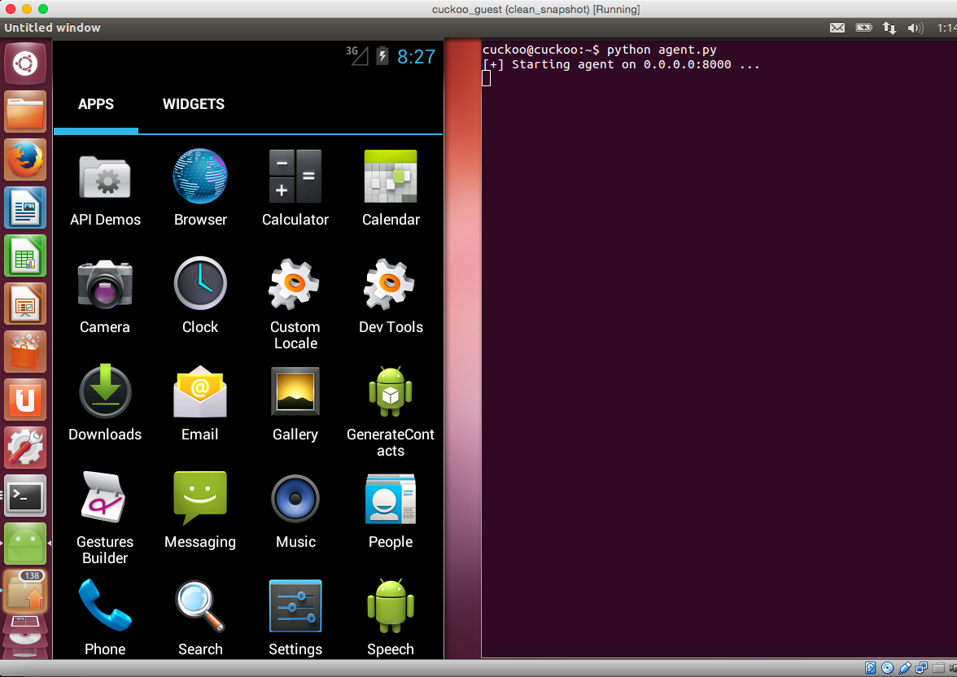This screenshot has height=677, width=957.
Task: Open the Gallery app
Action: click(x=295, y=404)
